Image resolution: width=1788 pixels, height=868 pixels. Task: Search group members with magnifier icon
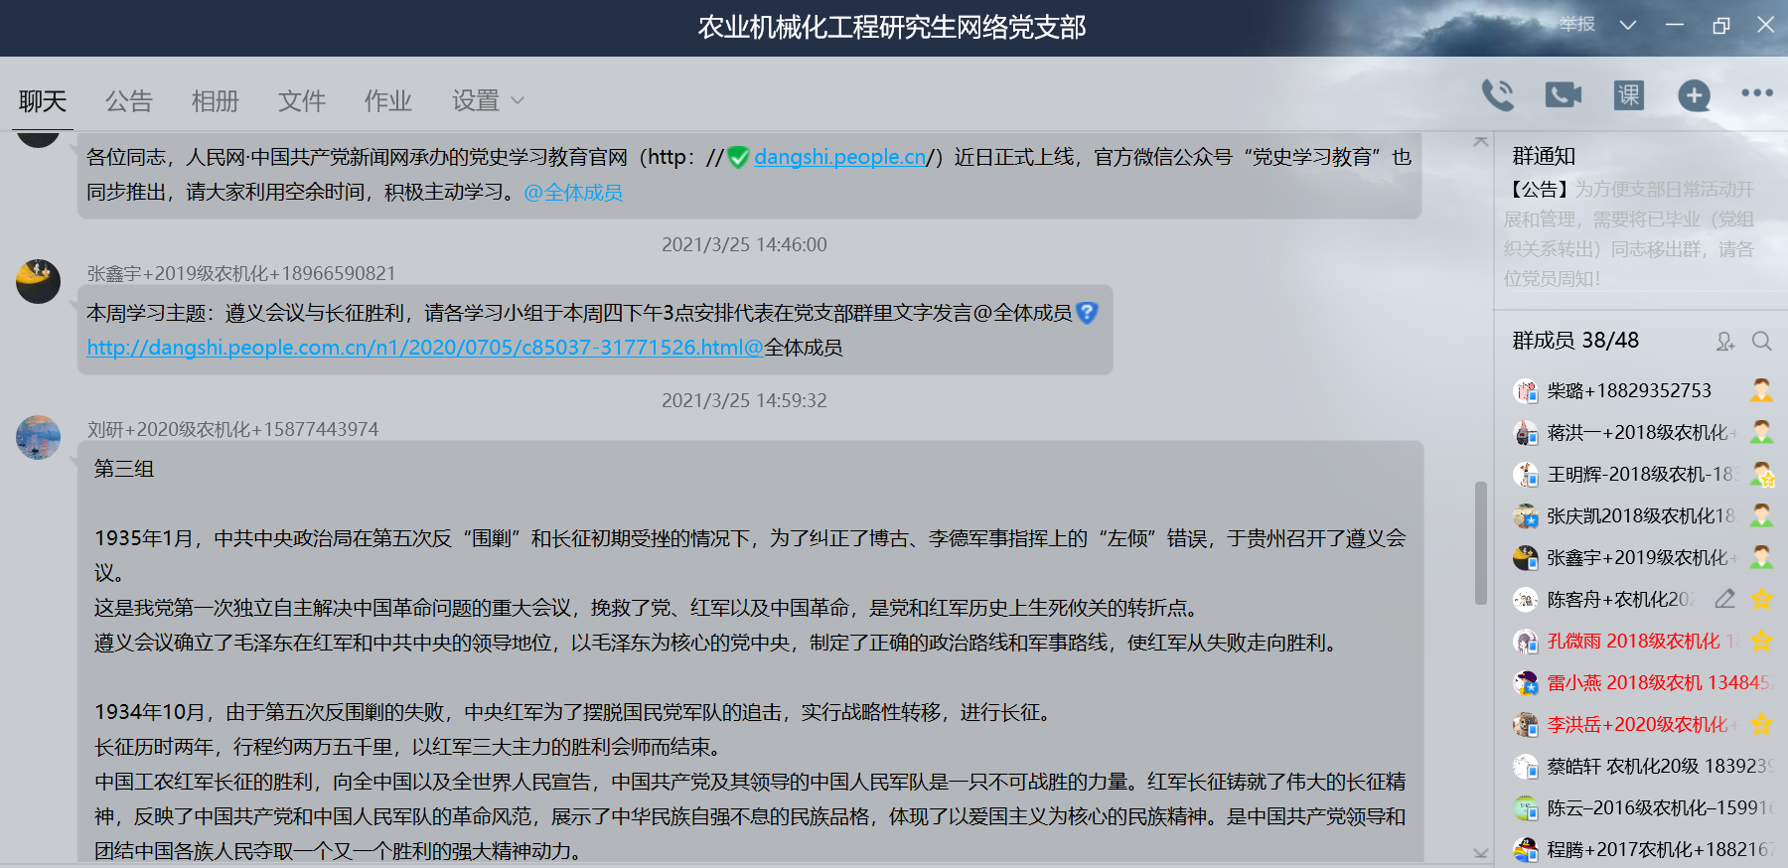1761,342
